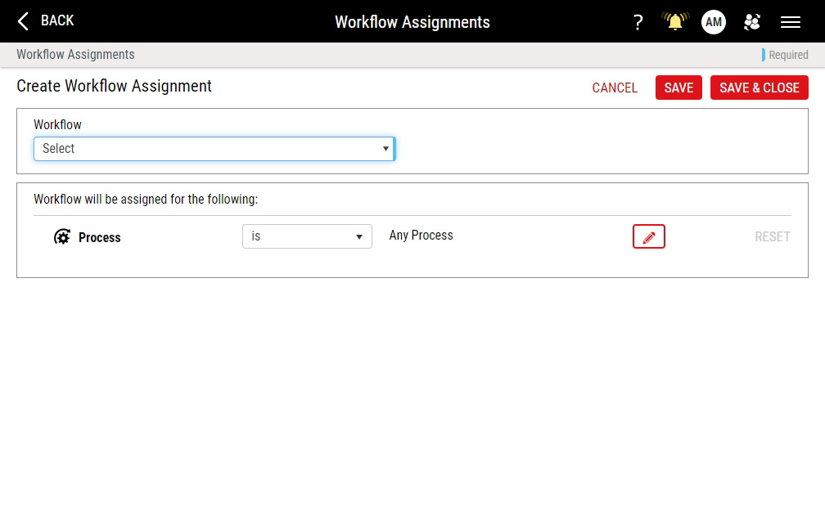
Task: Expand the Workflow Select dropdown
Action: pyautogui.click(x=214, y=149)
